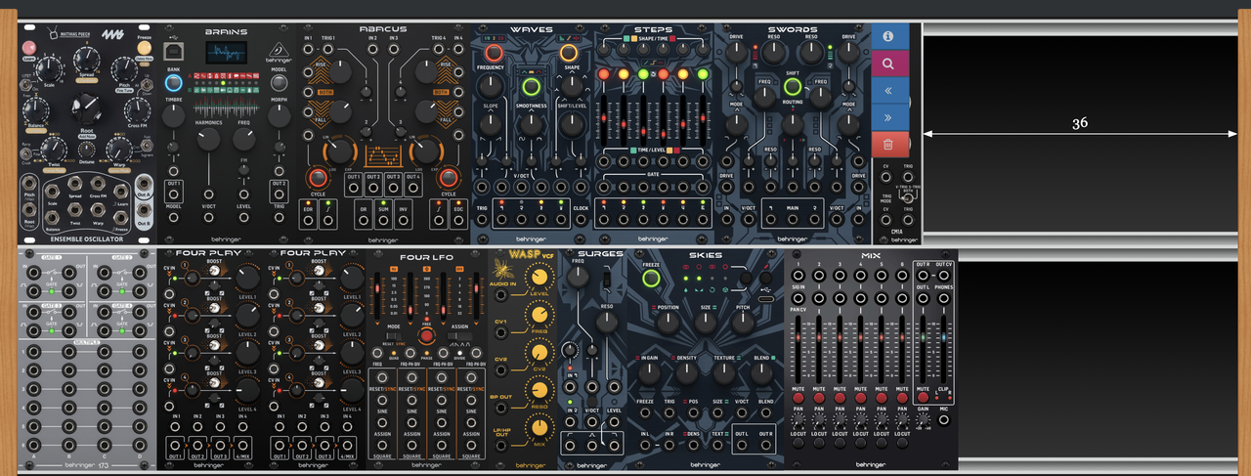Click channel 1 LO CUT button on Mix
The height and width of the screenshot is (476, 1251).
798,445
